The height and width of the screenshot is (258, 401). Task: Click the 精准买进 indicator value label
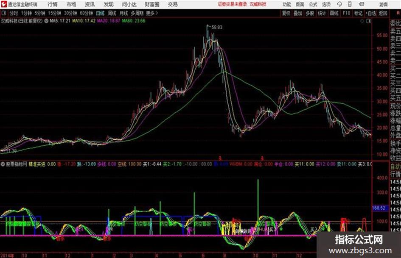point(42,164)
